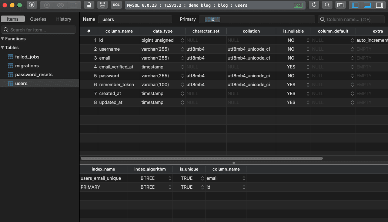Click the table Name field containing users

pos(135,19)
